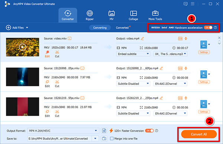
Task: Cut the 15261219...5fps.mkv file
Action: pyautogui.click(x=57, y=113)
